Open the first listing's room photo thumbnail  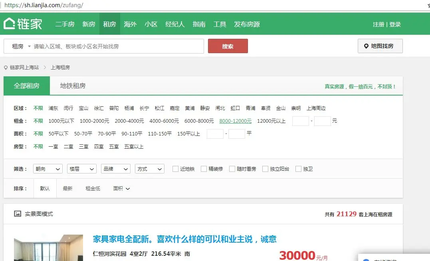pos(49,248)
